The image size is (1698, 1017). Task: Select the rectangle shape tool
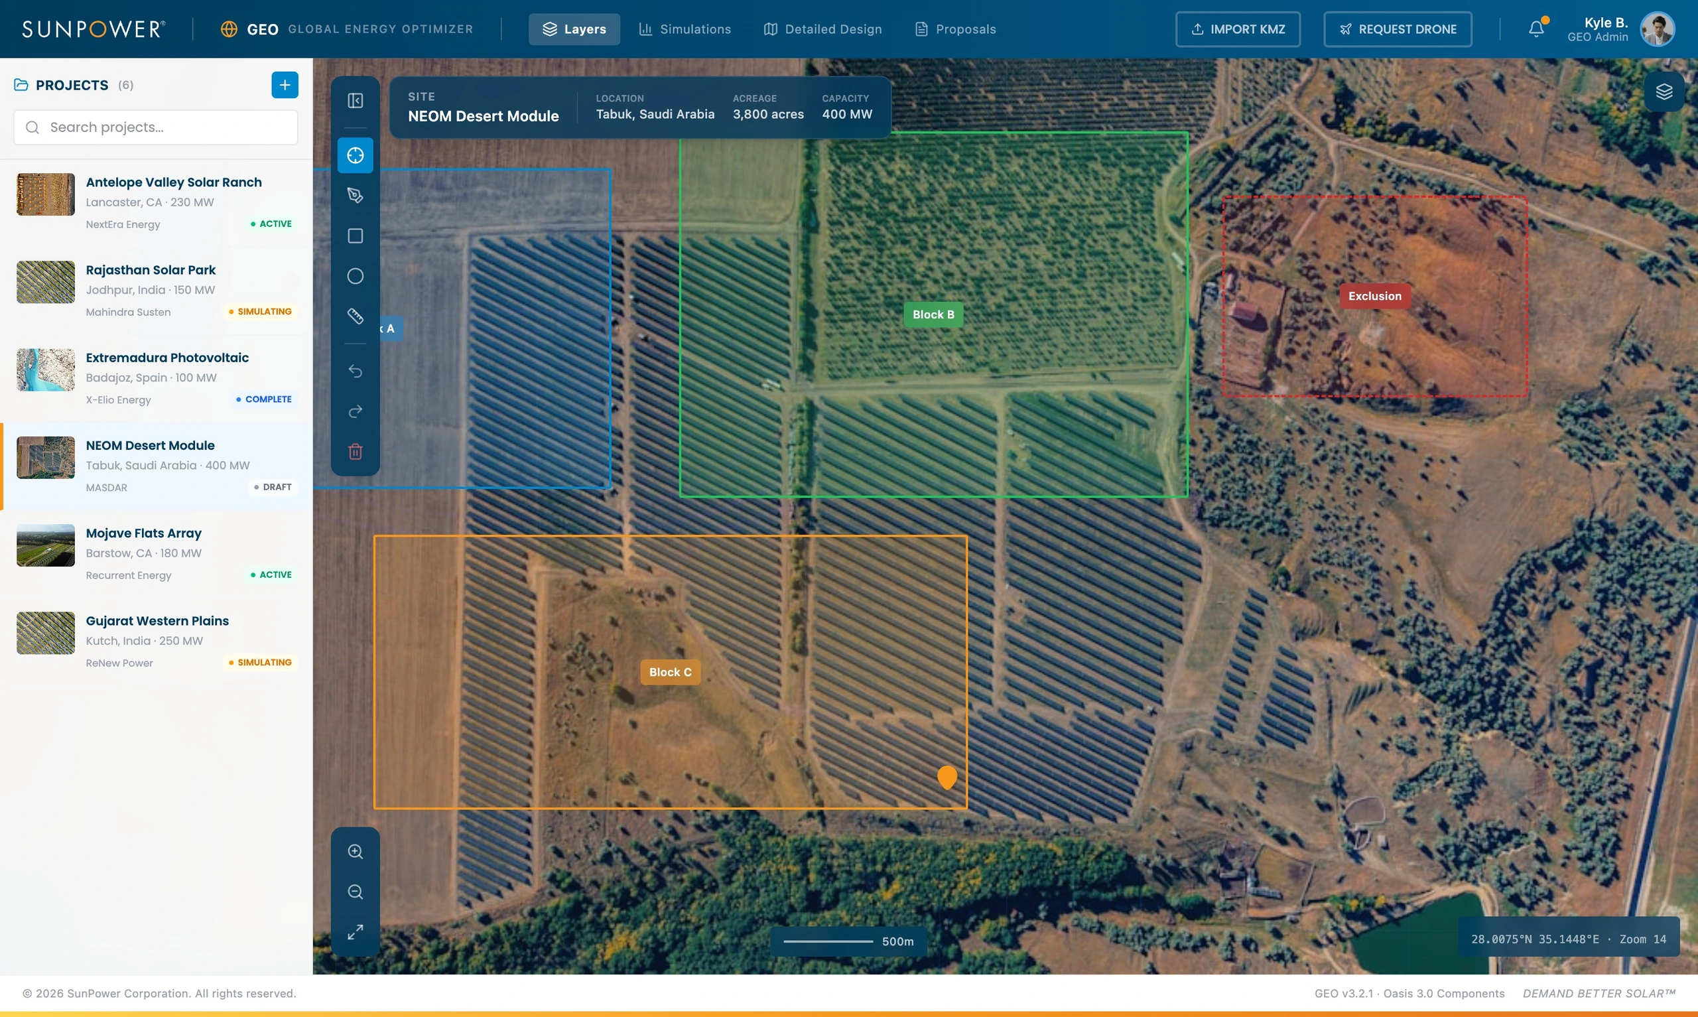(355, 236)
